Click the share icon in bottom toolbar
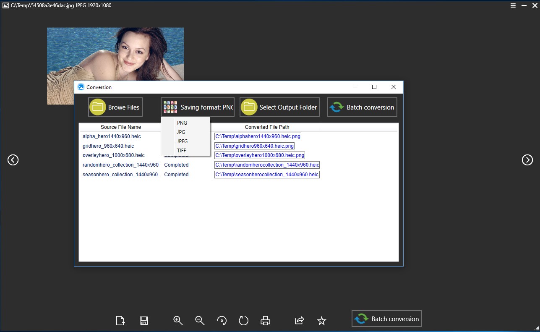This screenshot has height=332, width=540. click(300, 321)
